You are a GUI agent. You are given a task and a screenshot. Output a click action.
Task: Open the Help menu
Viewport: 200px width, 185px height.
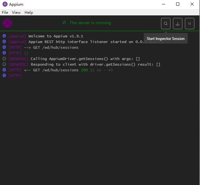click(x=29, y=13)
